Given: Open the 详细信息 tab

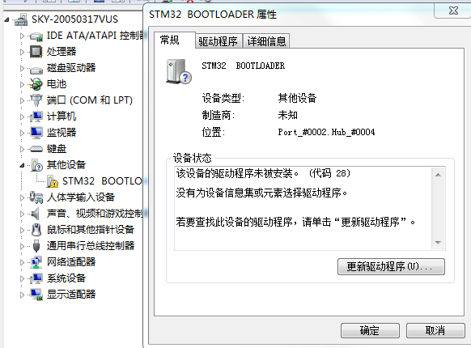Looking at the screenshot, I should click(266, 41).
